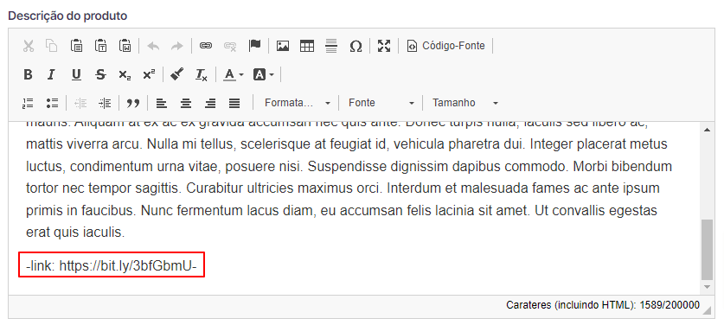The width and height of the screenshot is (724, 325).
Task: Click the Undo arrow icon
Action: point(153,46)
